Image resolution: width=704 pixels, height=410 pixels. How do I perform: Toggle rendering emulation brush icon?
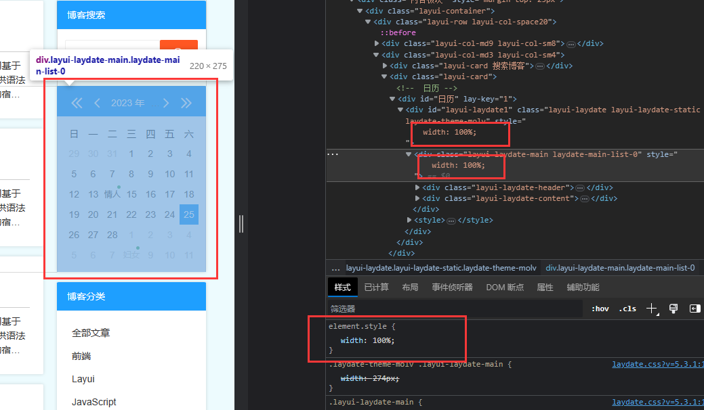674,309
